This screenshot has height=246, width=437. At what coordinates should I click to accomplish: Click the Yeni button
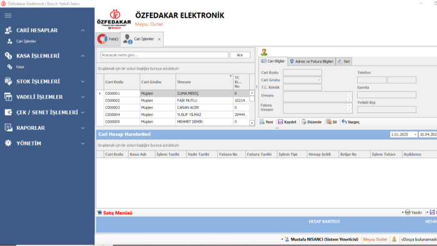[267, 122]
